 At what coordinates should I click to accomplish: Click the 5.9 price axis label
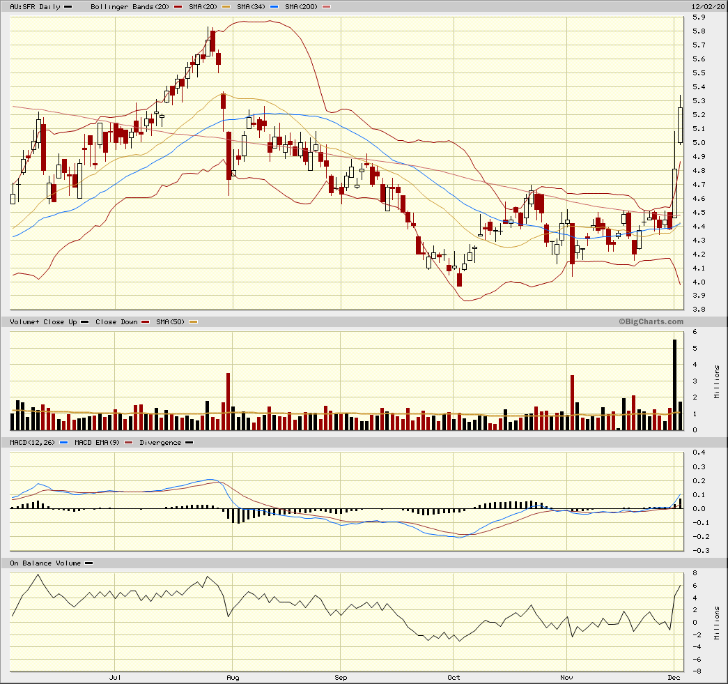(699, 17)
